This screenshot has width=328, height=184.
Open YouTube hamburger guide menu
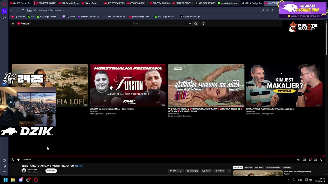(13, 24)
